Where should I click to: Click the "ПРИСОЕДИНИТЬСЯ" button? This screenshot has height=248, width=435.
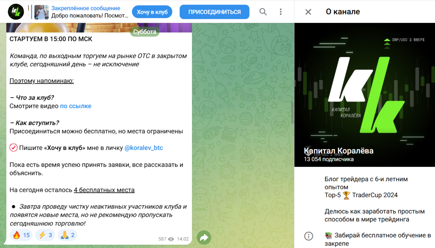pos(214,12)
